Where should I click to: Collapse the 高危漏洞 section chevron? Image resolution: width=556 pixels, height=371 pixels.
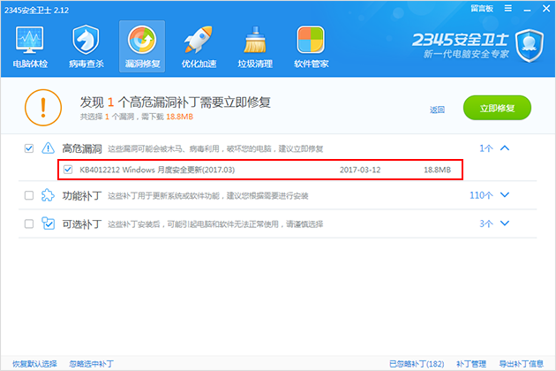point(505,148)
